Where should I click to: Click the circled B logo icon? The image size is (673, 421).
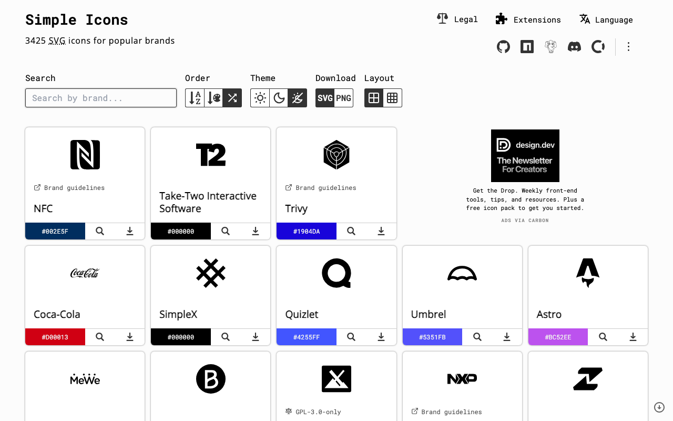[x=211, y=379]
